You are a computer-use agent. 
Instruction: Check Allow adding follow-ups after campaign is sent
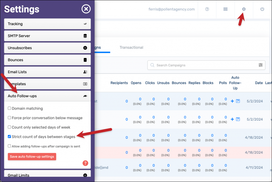9,146
